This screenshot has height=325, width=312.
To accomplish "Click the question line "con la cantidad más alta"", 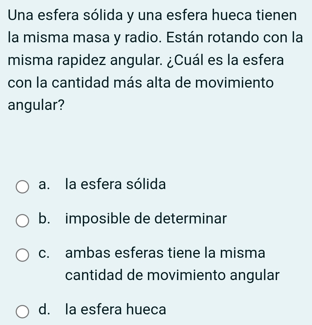I will tap(140, 83).
